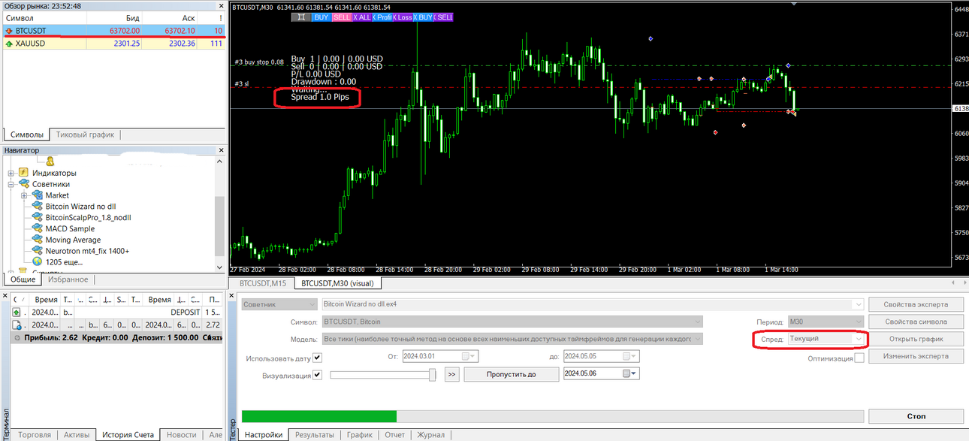Click the Советники folder icon

pos(23,184)
